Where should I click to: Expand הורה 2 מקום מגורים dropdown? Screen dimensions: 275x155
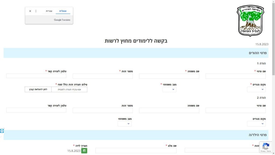pos(256,124)
